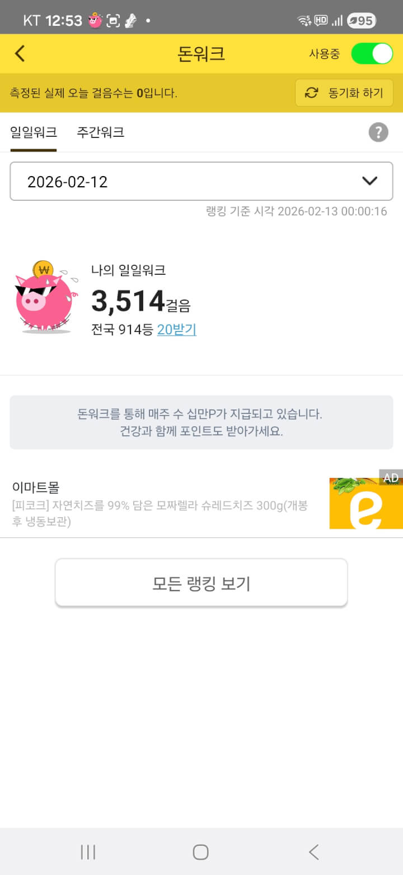Open the 2026-02-12 date dropdown
Viewport: 403px width, 875px height.
(x=190, y=181)
